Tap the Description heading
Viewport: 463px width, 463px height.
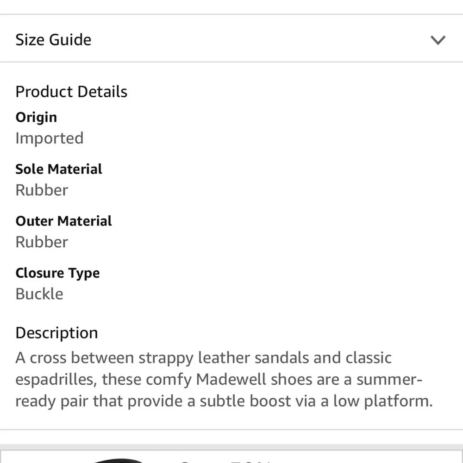56,333
